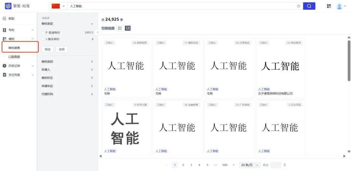Click the 筛选 button
The height and width of the screenshot is (171, 351).
point(47,49)
